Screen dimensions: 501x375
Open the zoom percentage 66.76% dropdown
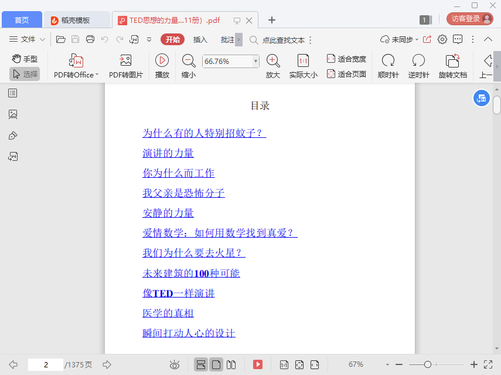[255, 61]
